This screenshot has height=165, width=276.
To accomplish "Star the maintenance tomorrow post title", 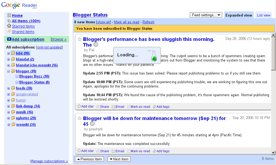I will point(80,118).
